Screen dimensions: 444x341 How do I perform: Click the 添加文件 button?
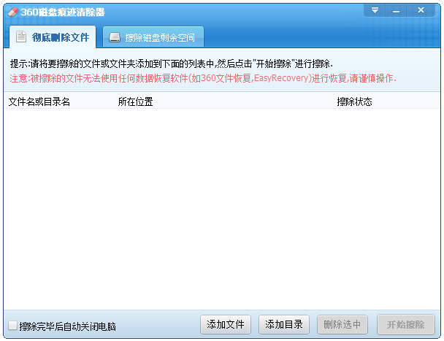(x=226, y=325)
